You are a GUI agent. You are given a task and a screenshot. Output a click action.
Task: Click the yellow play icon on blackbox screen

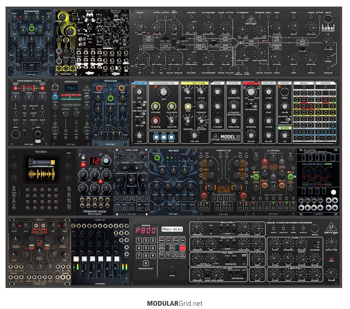[x=53, y=162]
